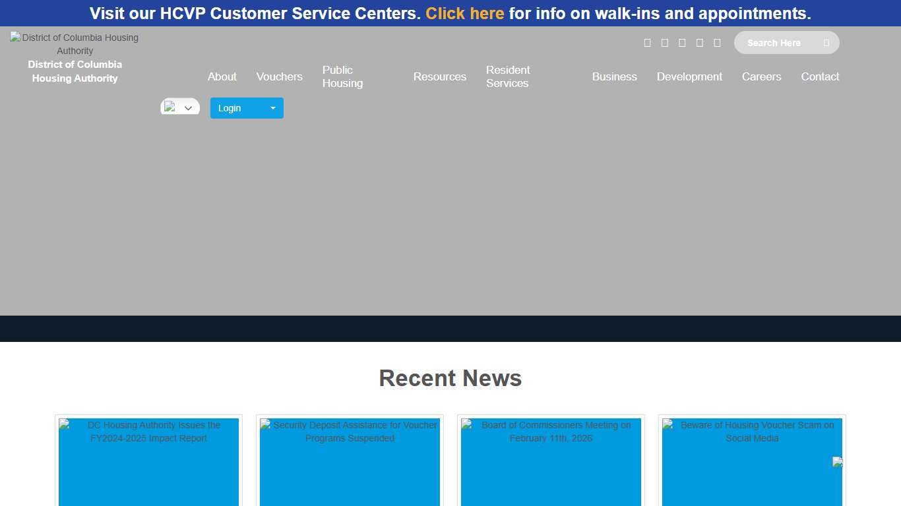Image resolution: width=901 pixels, height=506 pixels.
Task: Open Board of Commissioners Meeting news card
Action: 551,461
